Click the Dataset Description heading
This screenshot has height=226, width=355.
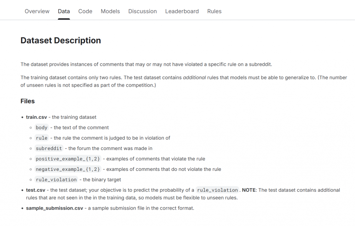(x=61, y=41)
